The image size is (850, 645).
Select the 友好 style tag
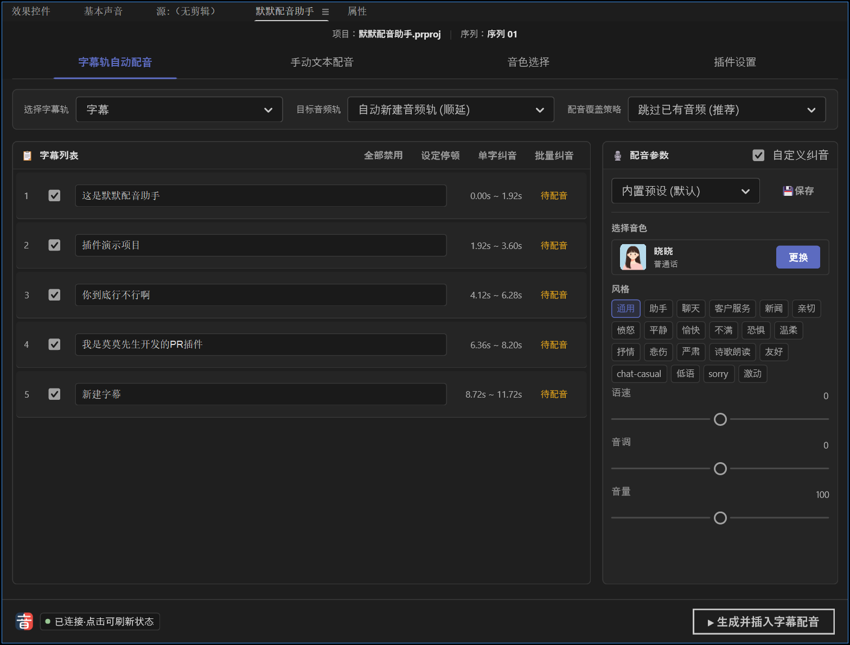point(774,352)
